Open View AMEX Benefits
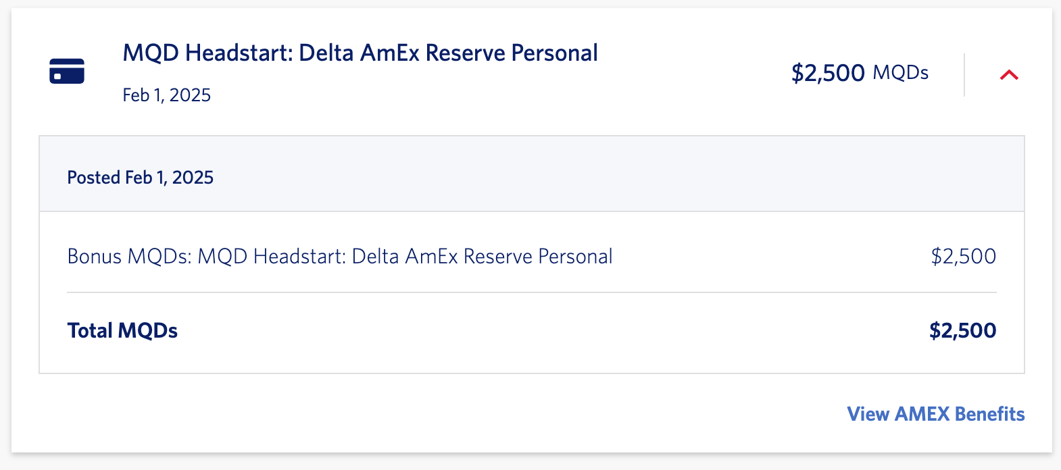The width and height of the screenshot is (1061, 470). (x=935, y=414)
